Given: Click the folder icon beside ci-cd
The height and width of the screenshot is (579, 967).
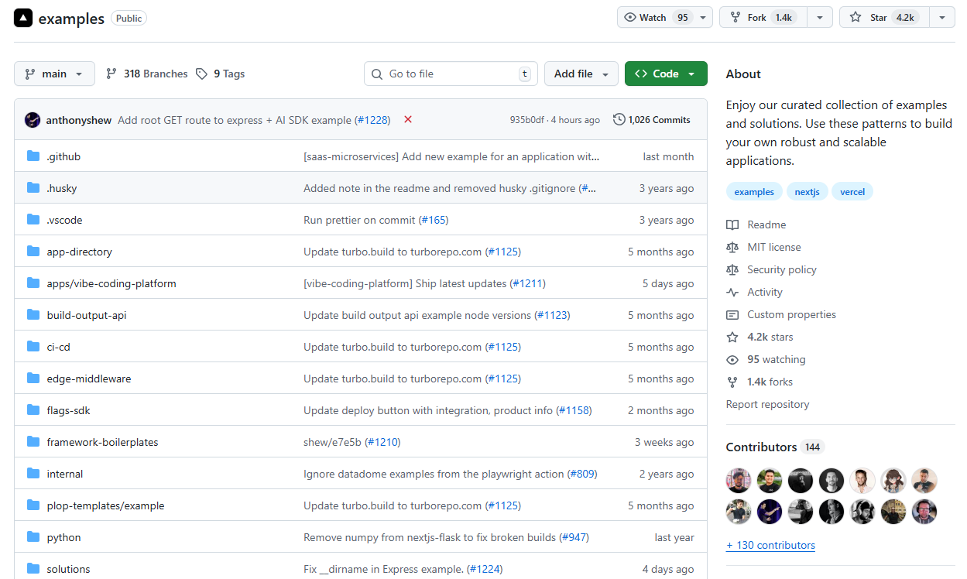Looking at the screenshot, I should pyautogui.click(x=33, y=347).
